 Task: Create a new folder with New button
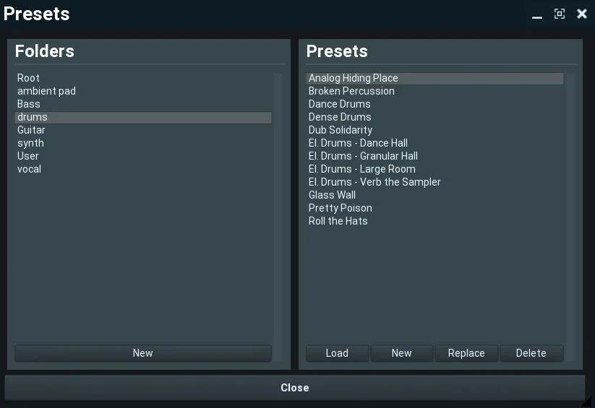tap(142, 353)
